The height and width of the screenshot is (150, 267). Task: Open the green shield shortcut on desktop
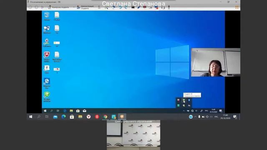47,97
